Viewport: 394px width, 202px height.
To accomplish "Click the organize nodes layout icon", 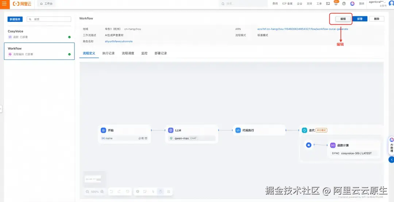I will pyautogui.click(x=168, y=191).
